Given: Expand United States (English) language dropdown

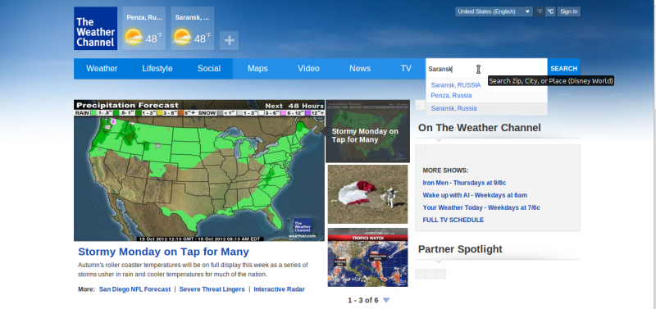Looking at the screenshot, I should click(x=494, y=11).
